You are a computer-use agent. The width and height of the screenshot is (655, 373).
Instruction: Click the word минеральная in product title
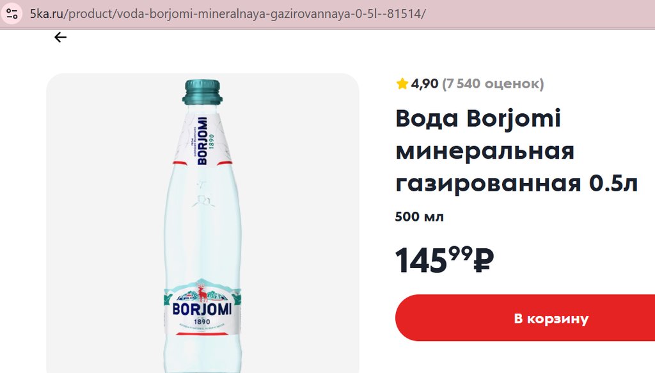coord(485,152)
